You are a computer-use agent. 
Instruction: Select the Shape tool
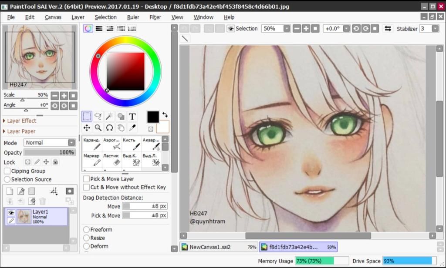click(x=121, y=116)
